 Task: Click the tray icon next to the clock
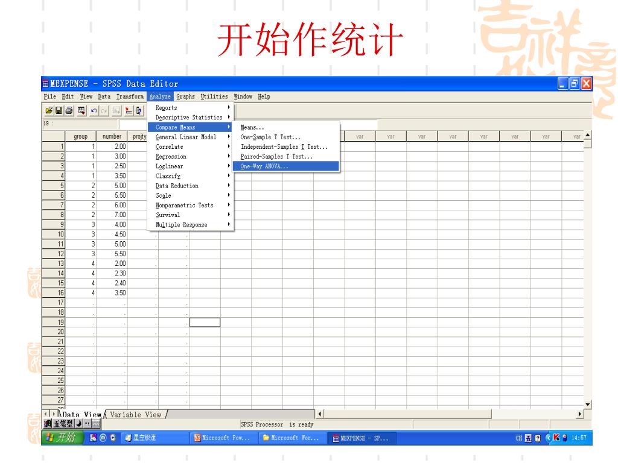point(565,438)
